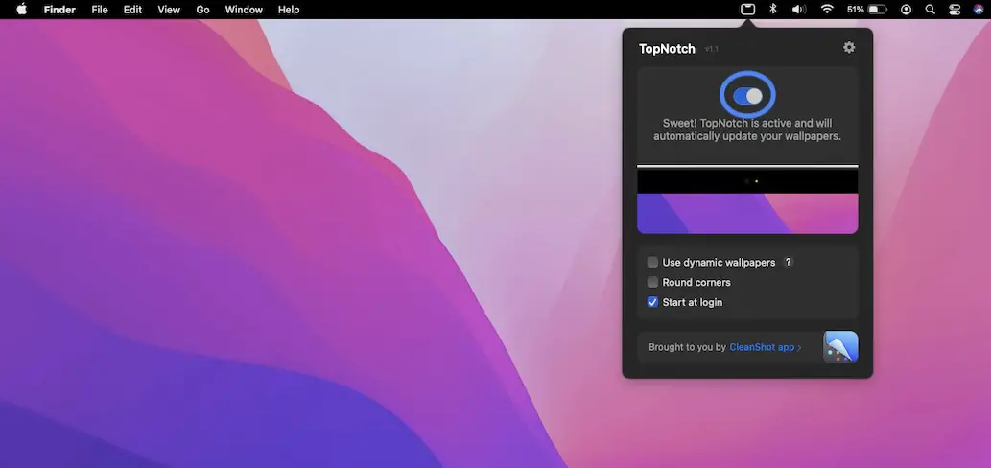
Task: Open the File menu
Action: click(100, 10)
